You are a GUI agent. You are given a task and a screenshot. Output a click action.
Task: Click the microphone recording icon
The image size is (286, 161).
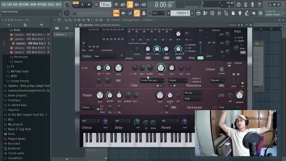[x=252, y=4]
